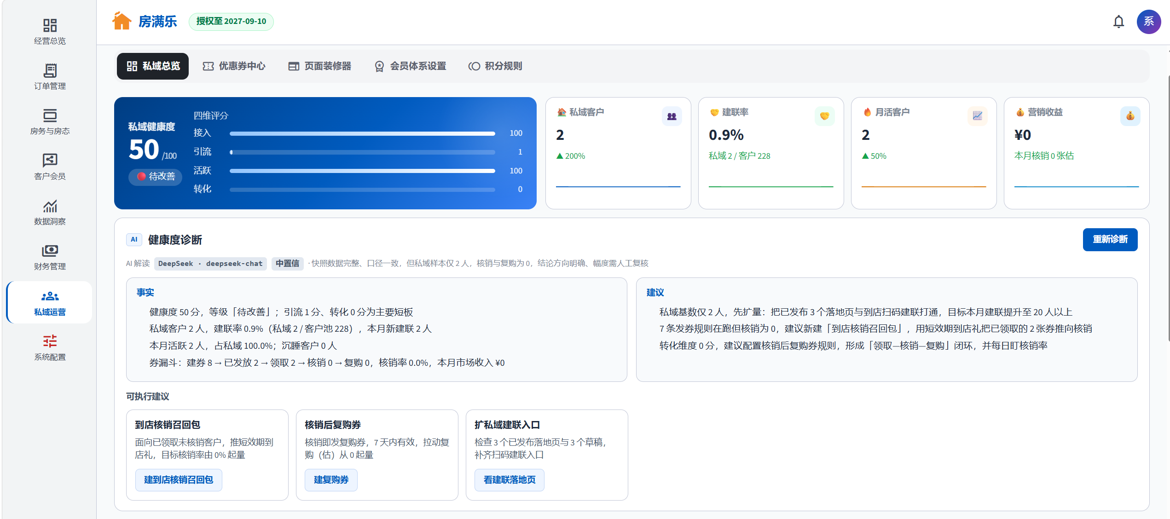Click the 待改善 status badge
Screen dimensions: 1170x519
(x=156, y=177)
